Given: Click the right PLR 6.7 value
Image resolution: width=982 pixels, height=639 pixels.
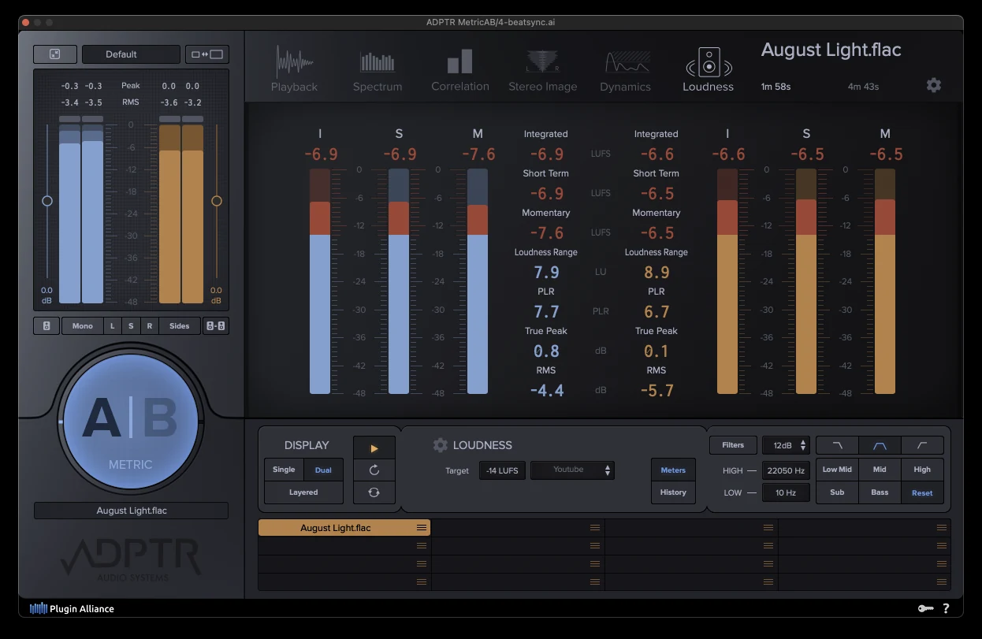Looking at the screenshot, I should point(657,312).
